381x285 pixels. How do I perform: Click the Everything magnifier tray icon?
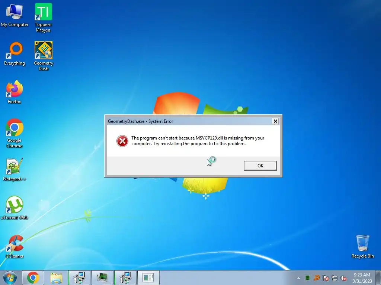[x=317, y=278]
